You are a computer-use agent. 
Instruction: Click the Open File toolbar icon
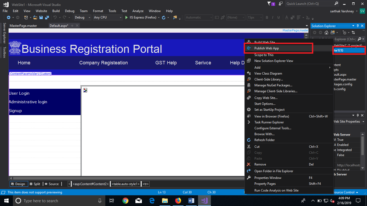[x=36, y=17]
